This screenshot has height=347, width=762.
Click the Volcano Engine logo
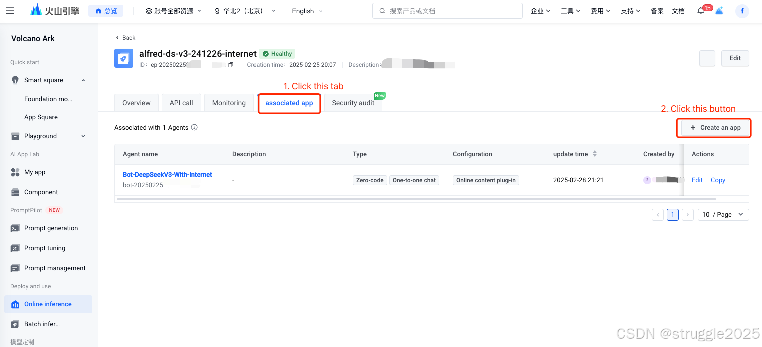click(x=55, y=10)
